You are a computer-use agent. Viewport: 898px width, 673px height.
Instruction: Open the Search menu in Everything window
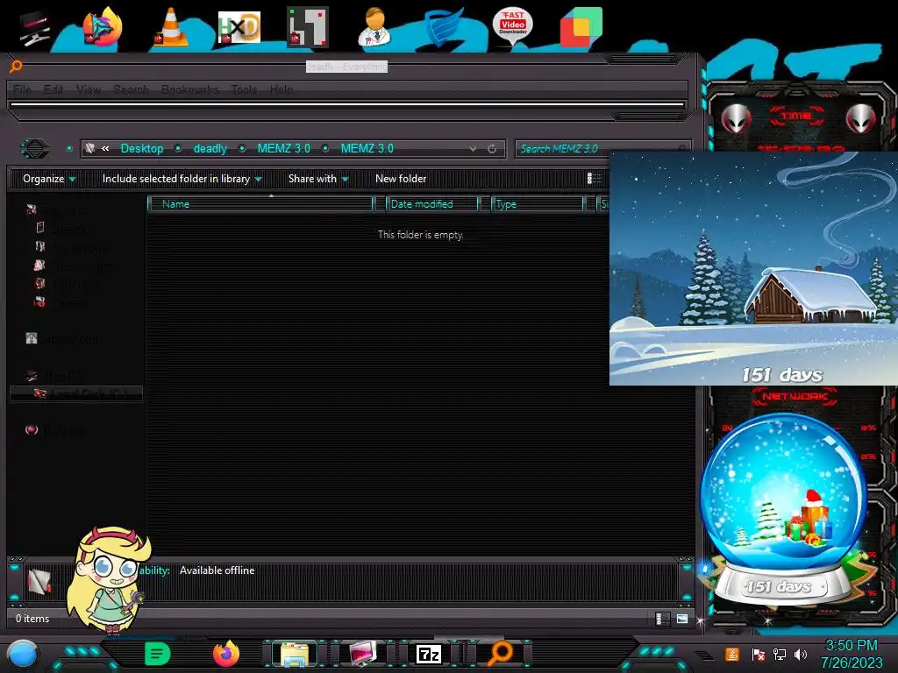coord(132,89)
